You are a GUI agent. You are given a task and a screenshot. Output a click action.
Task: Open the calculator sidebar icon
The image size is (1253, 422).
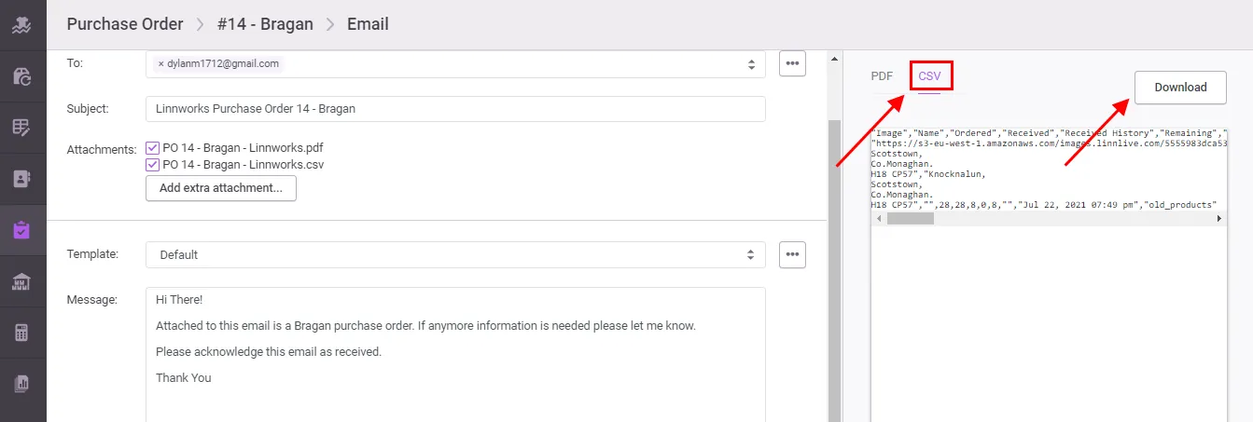click(x=22, y=333)
